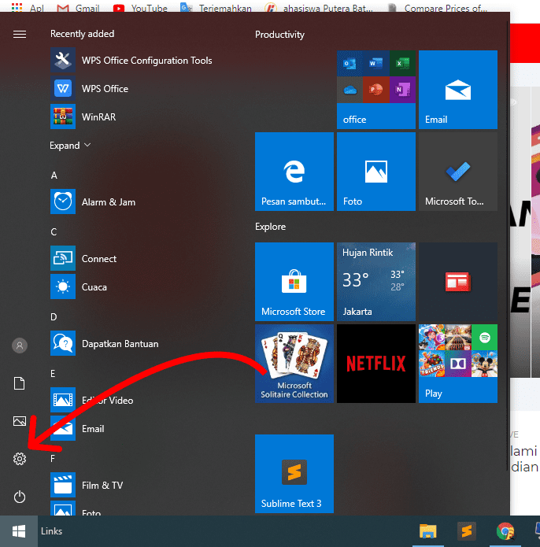Click Links toolbar on taskbar
The height and width of the screenshot is (547, 540).
pos(52,531)
